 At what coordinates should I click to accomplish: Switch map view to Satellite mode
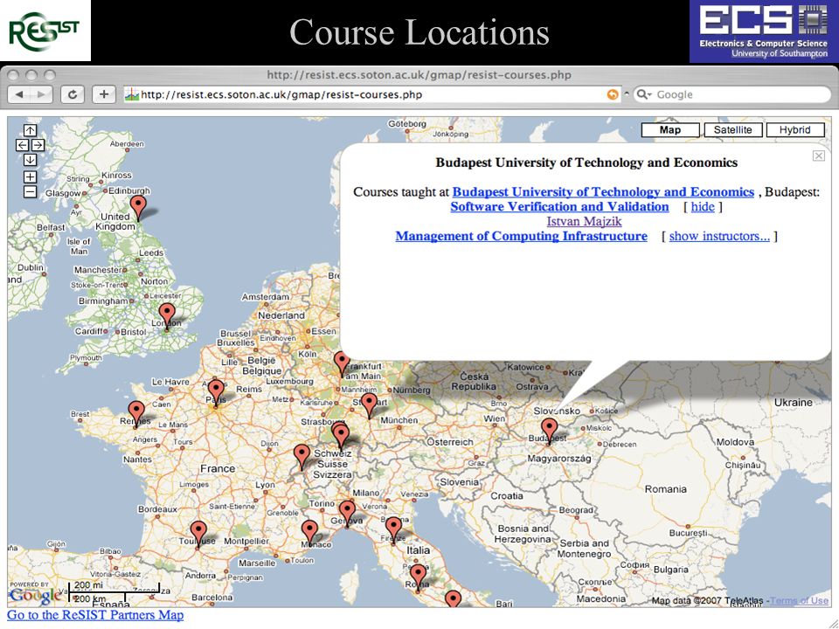pyautogui.click(x=732, y=130)
